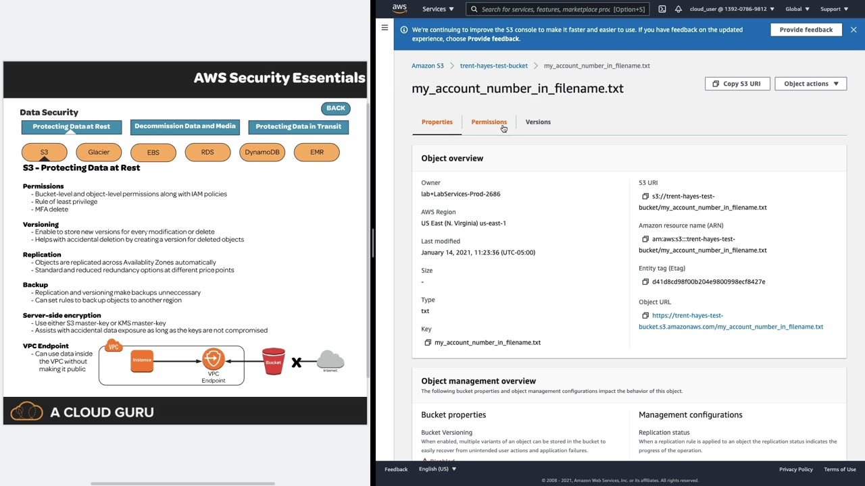Open the notifications bell
Image resolution: width=865 pixels, height=486 pixels.
tap(678, 9)
